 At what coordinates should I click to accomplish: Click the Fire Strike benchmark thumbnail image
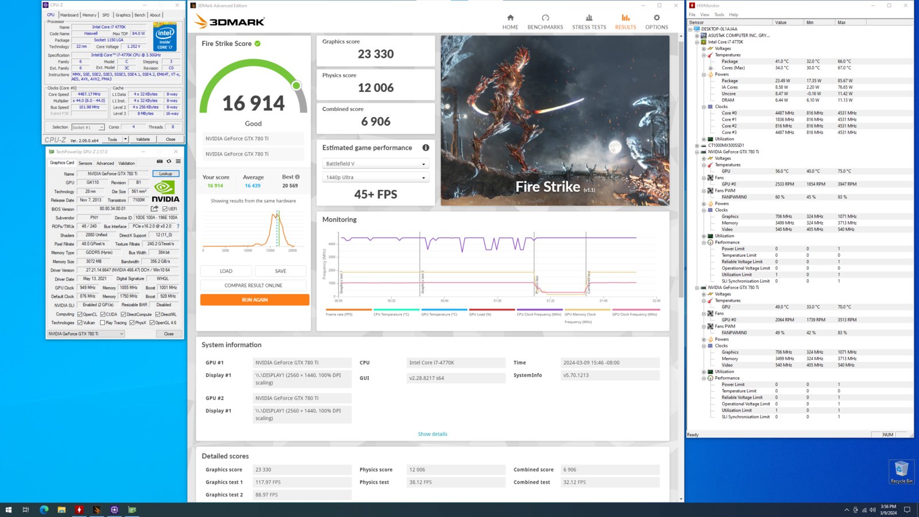tap(555, 121)
